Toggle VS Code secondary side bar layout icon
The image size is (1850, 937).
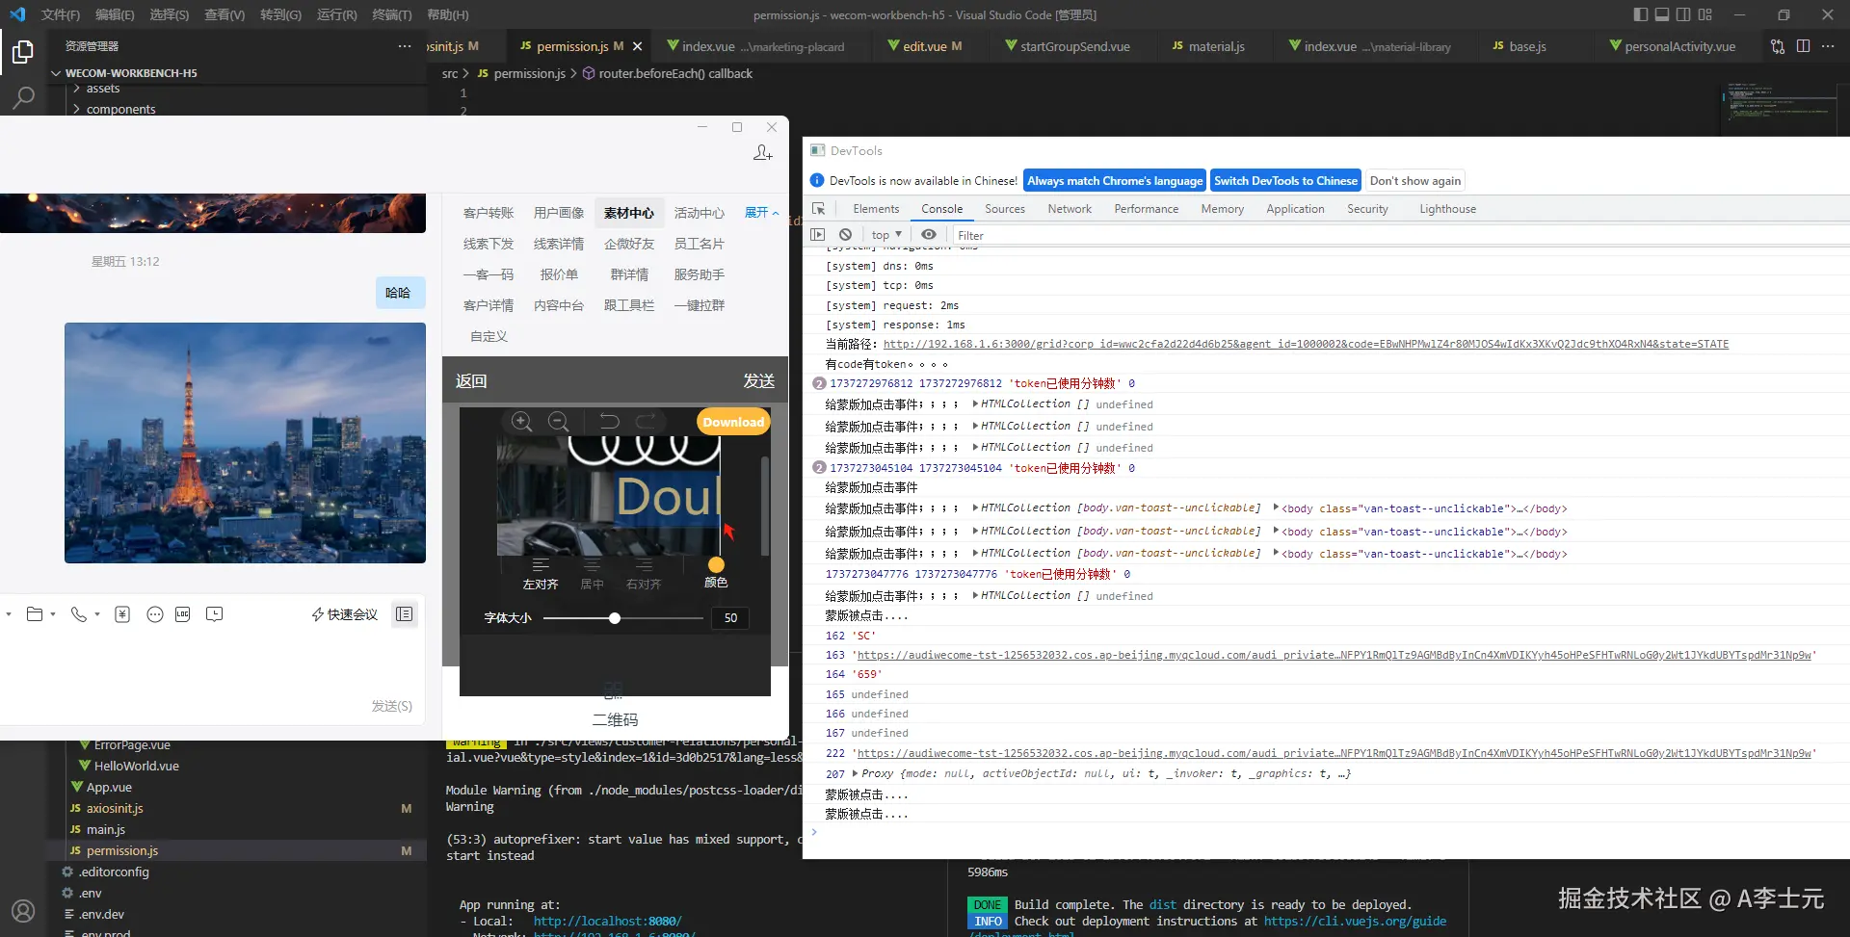(1683, 14)
